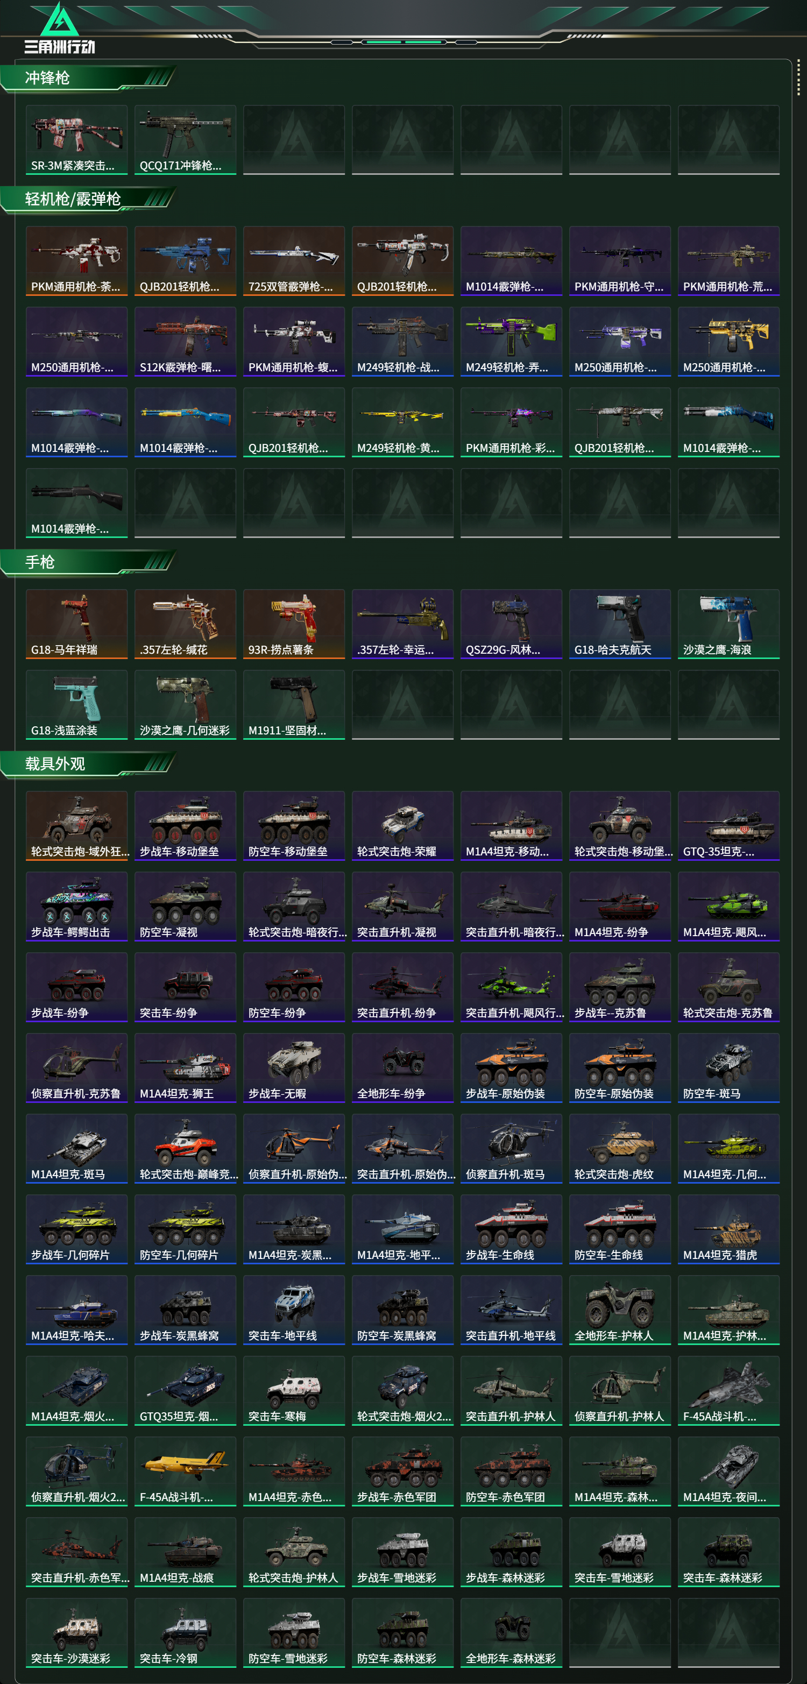
Task: Select the 突击车-冷钢 vehicle skin
Action: tap(186, 1632)
